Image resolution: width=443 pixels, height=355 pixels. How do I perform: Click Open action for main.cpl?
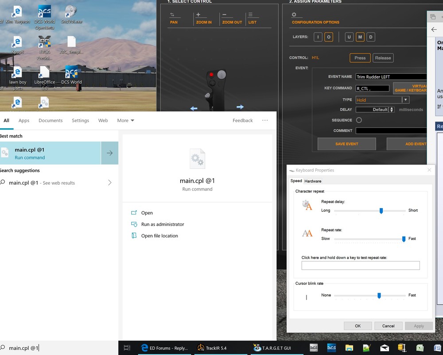(x=142, y=213)
